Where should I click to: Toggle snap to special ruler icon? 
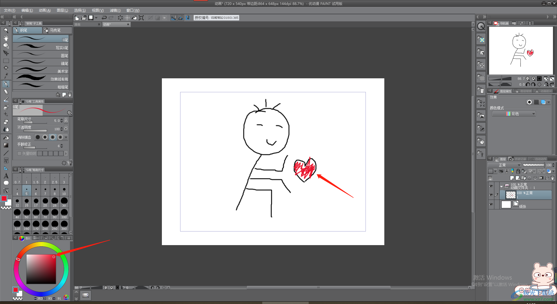[x=180, y=18]
